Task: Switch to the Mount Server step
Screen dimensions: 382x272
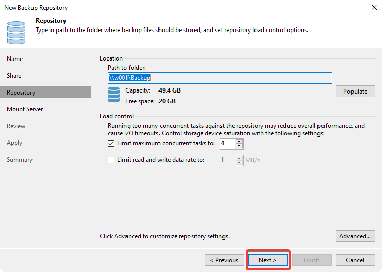Action: (25, 109)
